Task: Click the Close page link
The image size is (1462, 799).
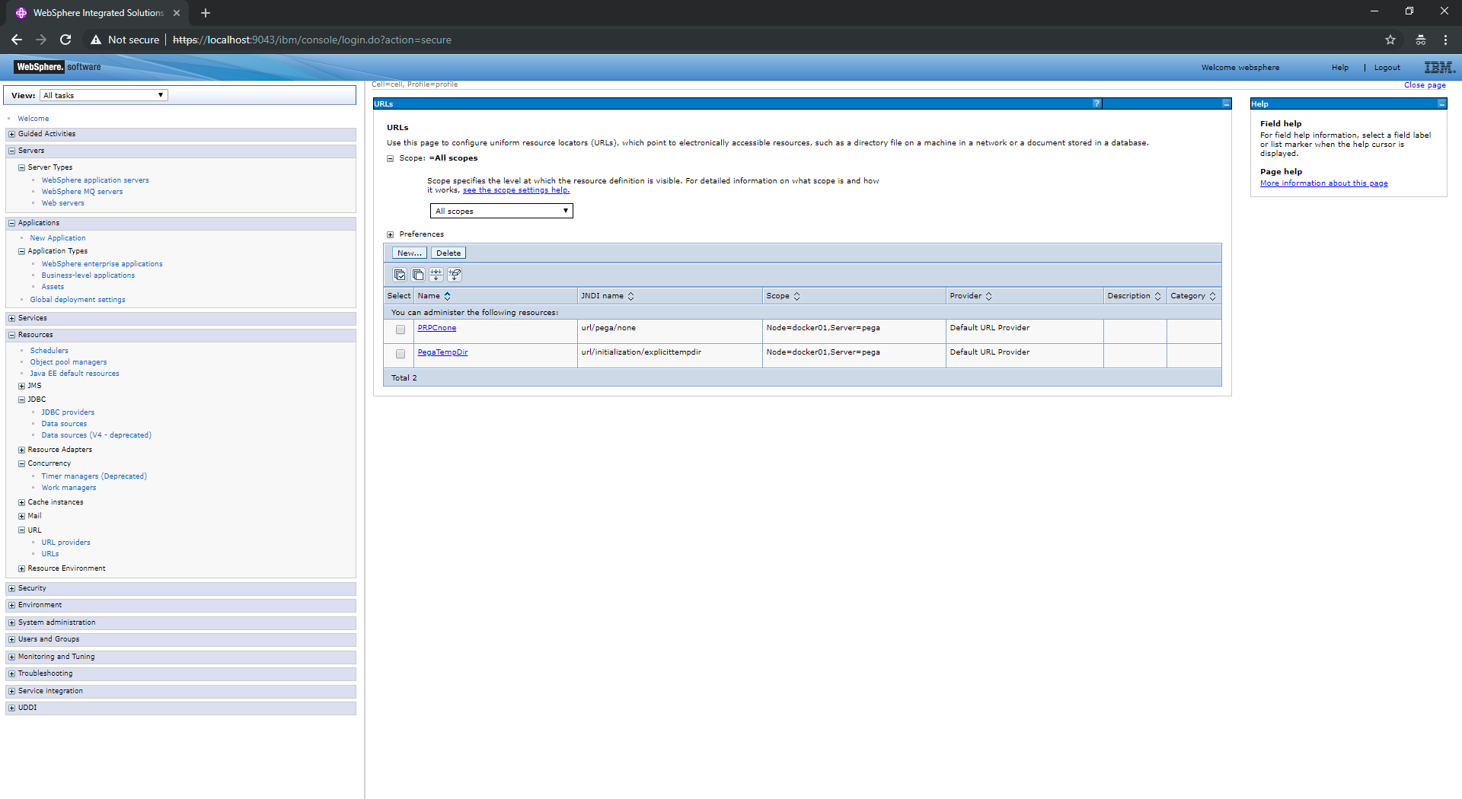Action: click(x=1425, y=85)
